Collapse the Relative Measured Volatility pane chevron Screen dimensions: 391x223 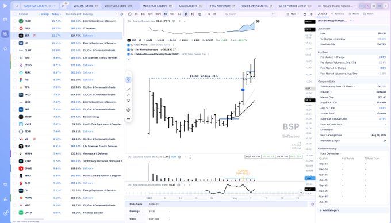190,185
